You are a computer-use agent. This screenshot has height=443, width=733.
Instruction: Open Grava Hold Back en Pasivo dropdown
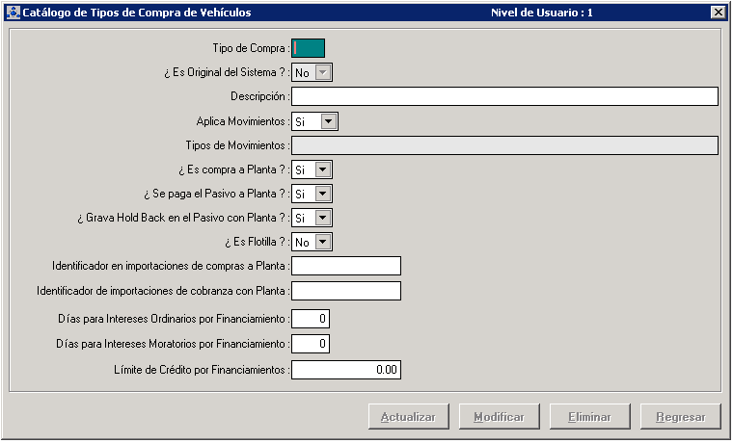click(323, 218)
